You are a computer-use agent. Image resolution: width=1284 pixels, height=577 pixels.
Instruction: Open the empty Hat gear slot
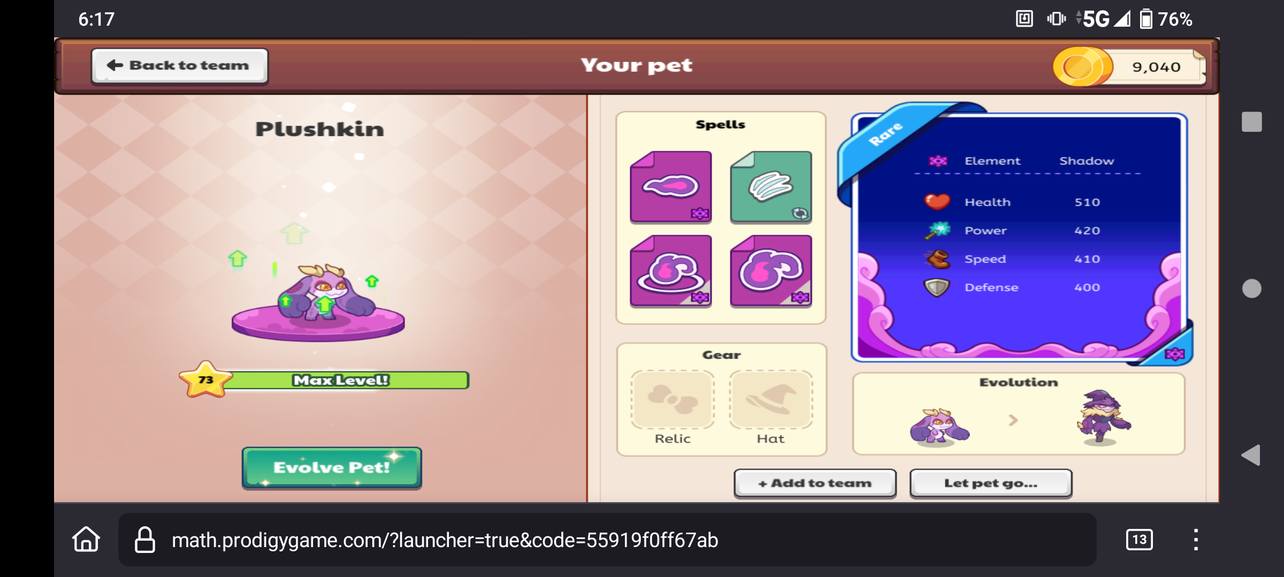(x=771, y=400)
